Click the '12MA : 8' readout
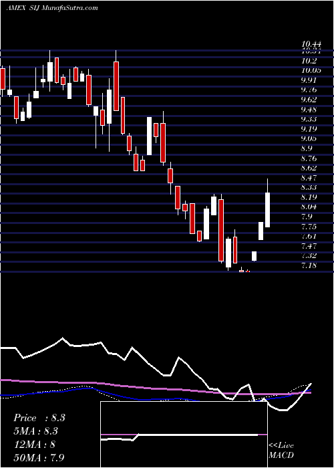The image size is (334, 468). click(x=33, y=445)
